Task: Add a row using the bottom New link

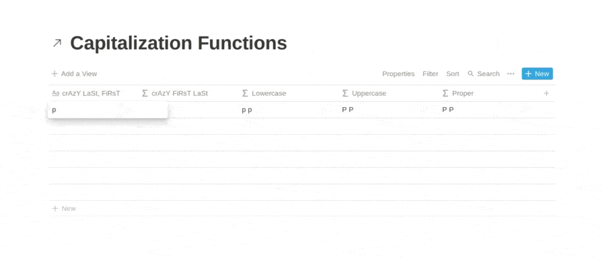Action: click(64, 209)
